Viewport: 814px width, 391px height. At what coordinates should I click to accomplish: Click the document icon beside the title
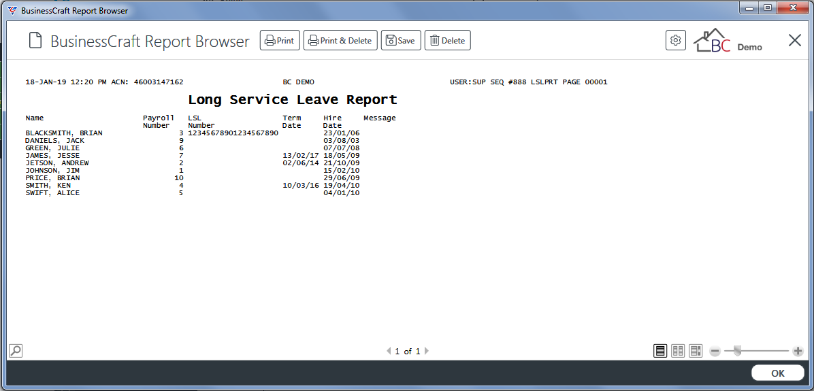[x=35, y=40]
